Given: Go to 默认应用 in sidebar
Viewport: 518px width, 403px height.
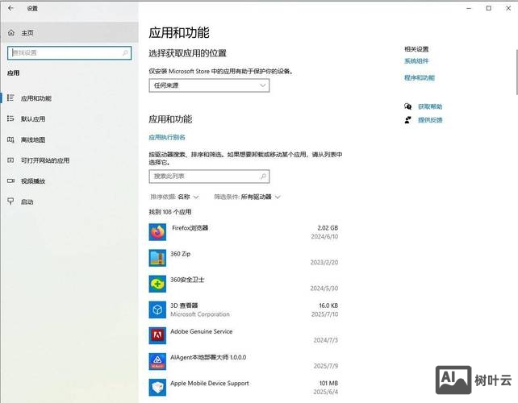Looking at the screenshot, I should 33,118.
